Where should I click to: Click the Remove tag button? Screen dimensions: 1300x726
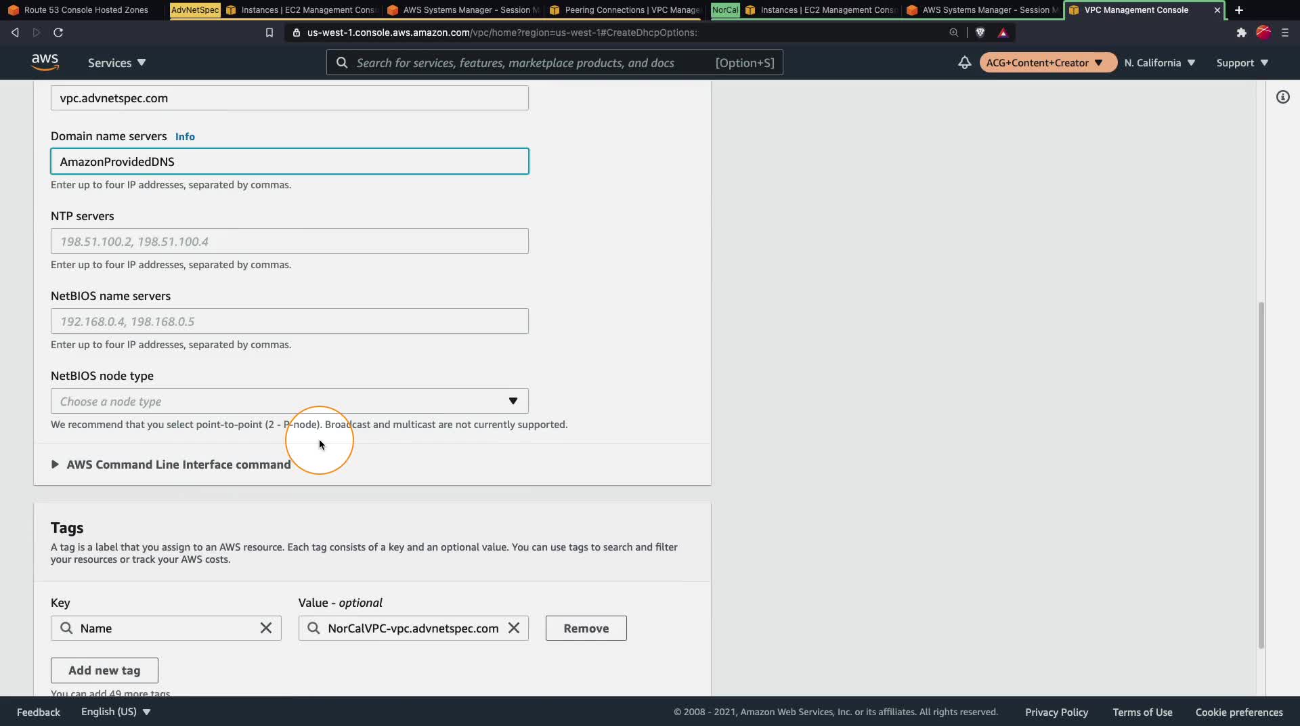pos(586,628)
